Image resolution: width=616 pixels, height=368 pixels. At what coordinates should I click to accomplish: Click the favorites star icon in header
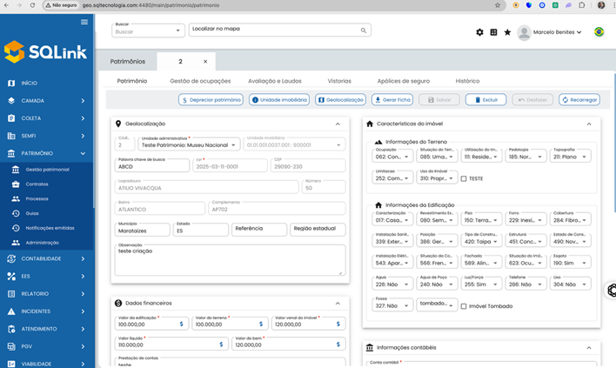pyautogui.click(x=507, y=32)
